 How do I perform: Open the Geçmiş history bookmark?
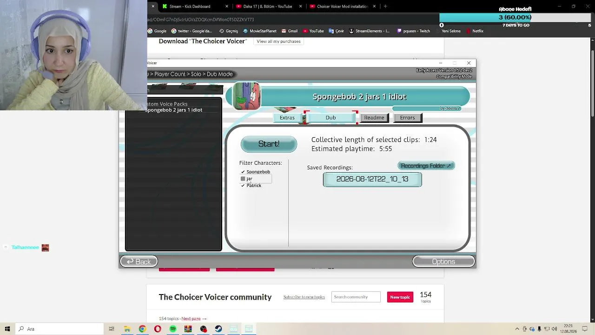(x=228, y=31)
